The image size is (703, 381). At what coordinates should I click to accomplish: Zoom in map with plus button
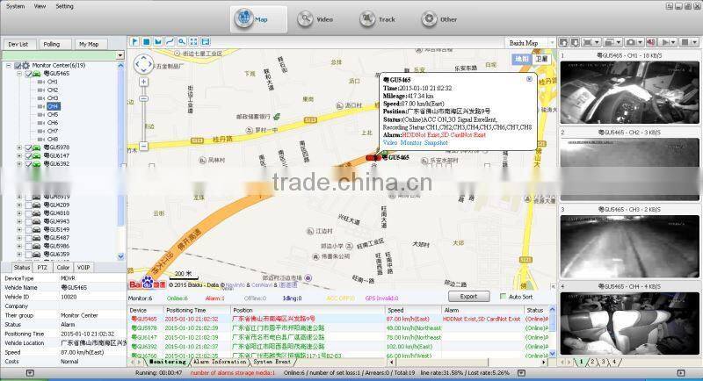(x=143, y=82)
